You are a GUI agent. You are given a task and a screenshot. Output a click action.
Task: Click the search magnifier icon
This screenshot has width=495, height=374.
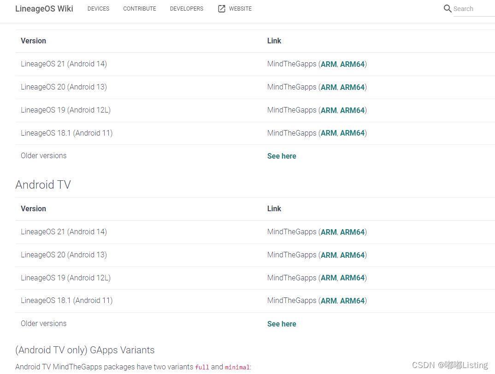click(x=448, y=8)
